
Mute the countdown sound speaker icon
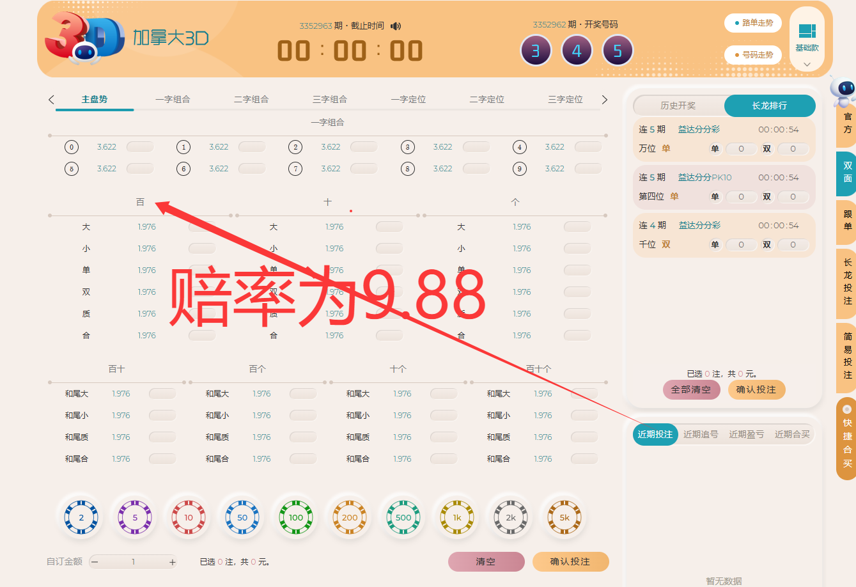pyautogui.click(x=397, y=25)
